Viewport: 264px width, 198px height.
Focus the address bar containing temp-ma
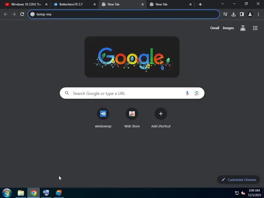pos(124,14)
